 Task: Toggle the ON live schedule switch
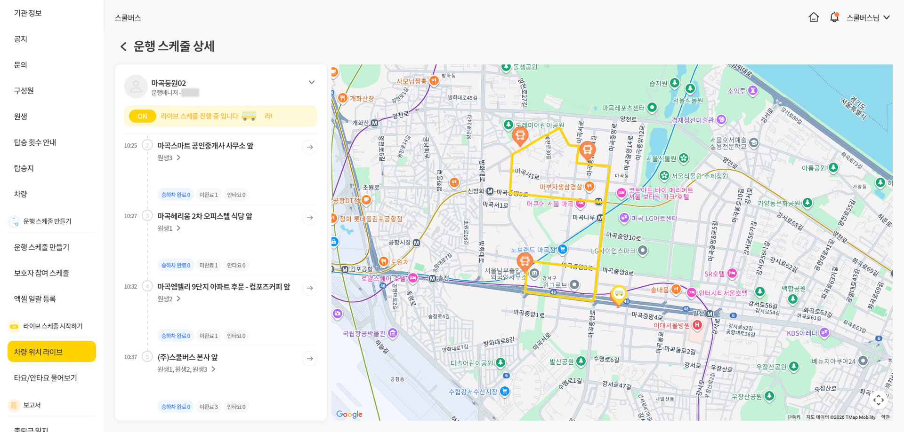(143, 116)
